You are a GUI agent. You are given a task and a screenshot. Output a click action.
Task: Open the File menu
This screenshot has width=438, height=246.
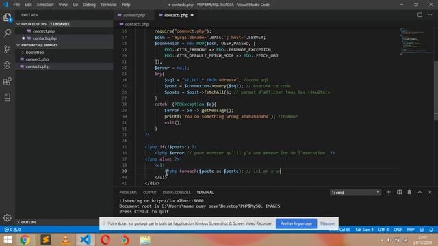[x=16, y=5]
